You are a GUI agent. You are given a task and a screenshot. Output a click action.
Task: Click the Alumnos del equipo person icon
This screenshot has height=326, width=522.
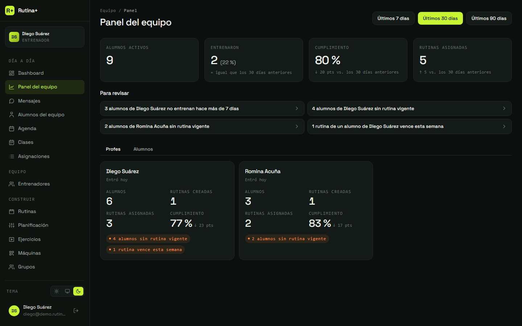[12, 115]
